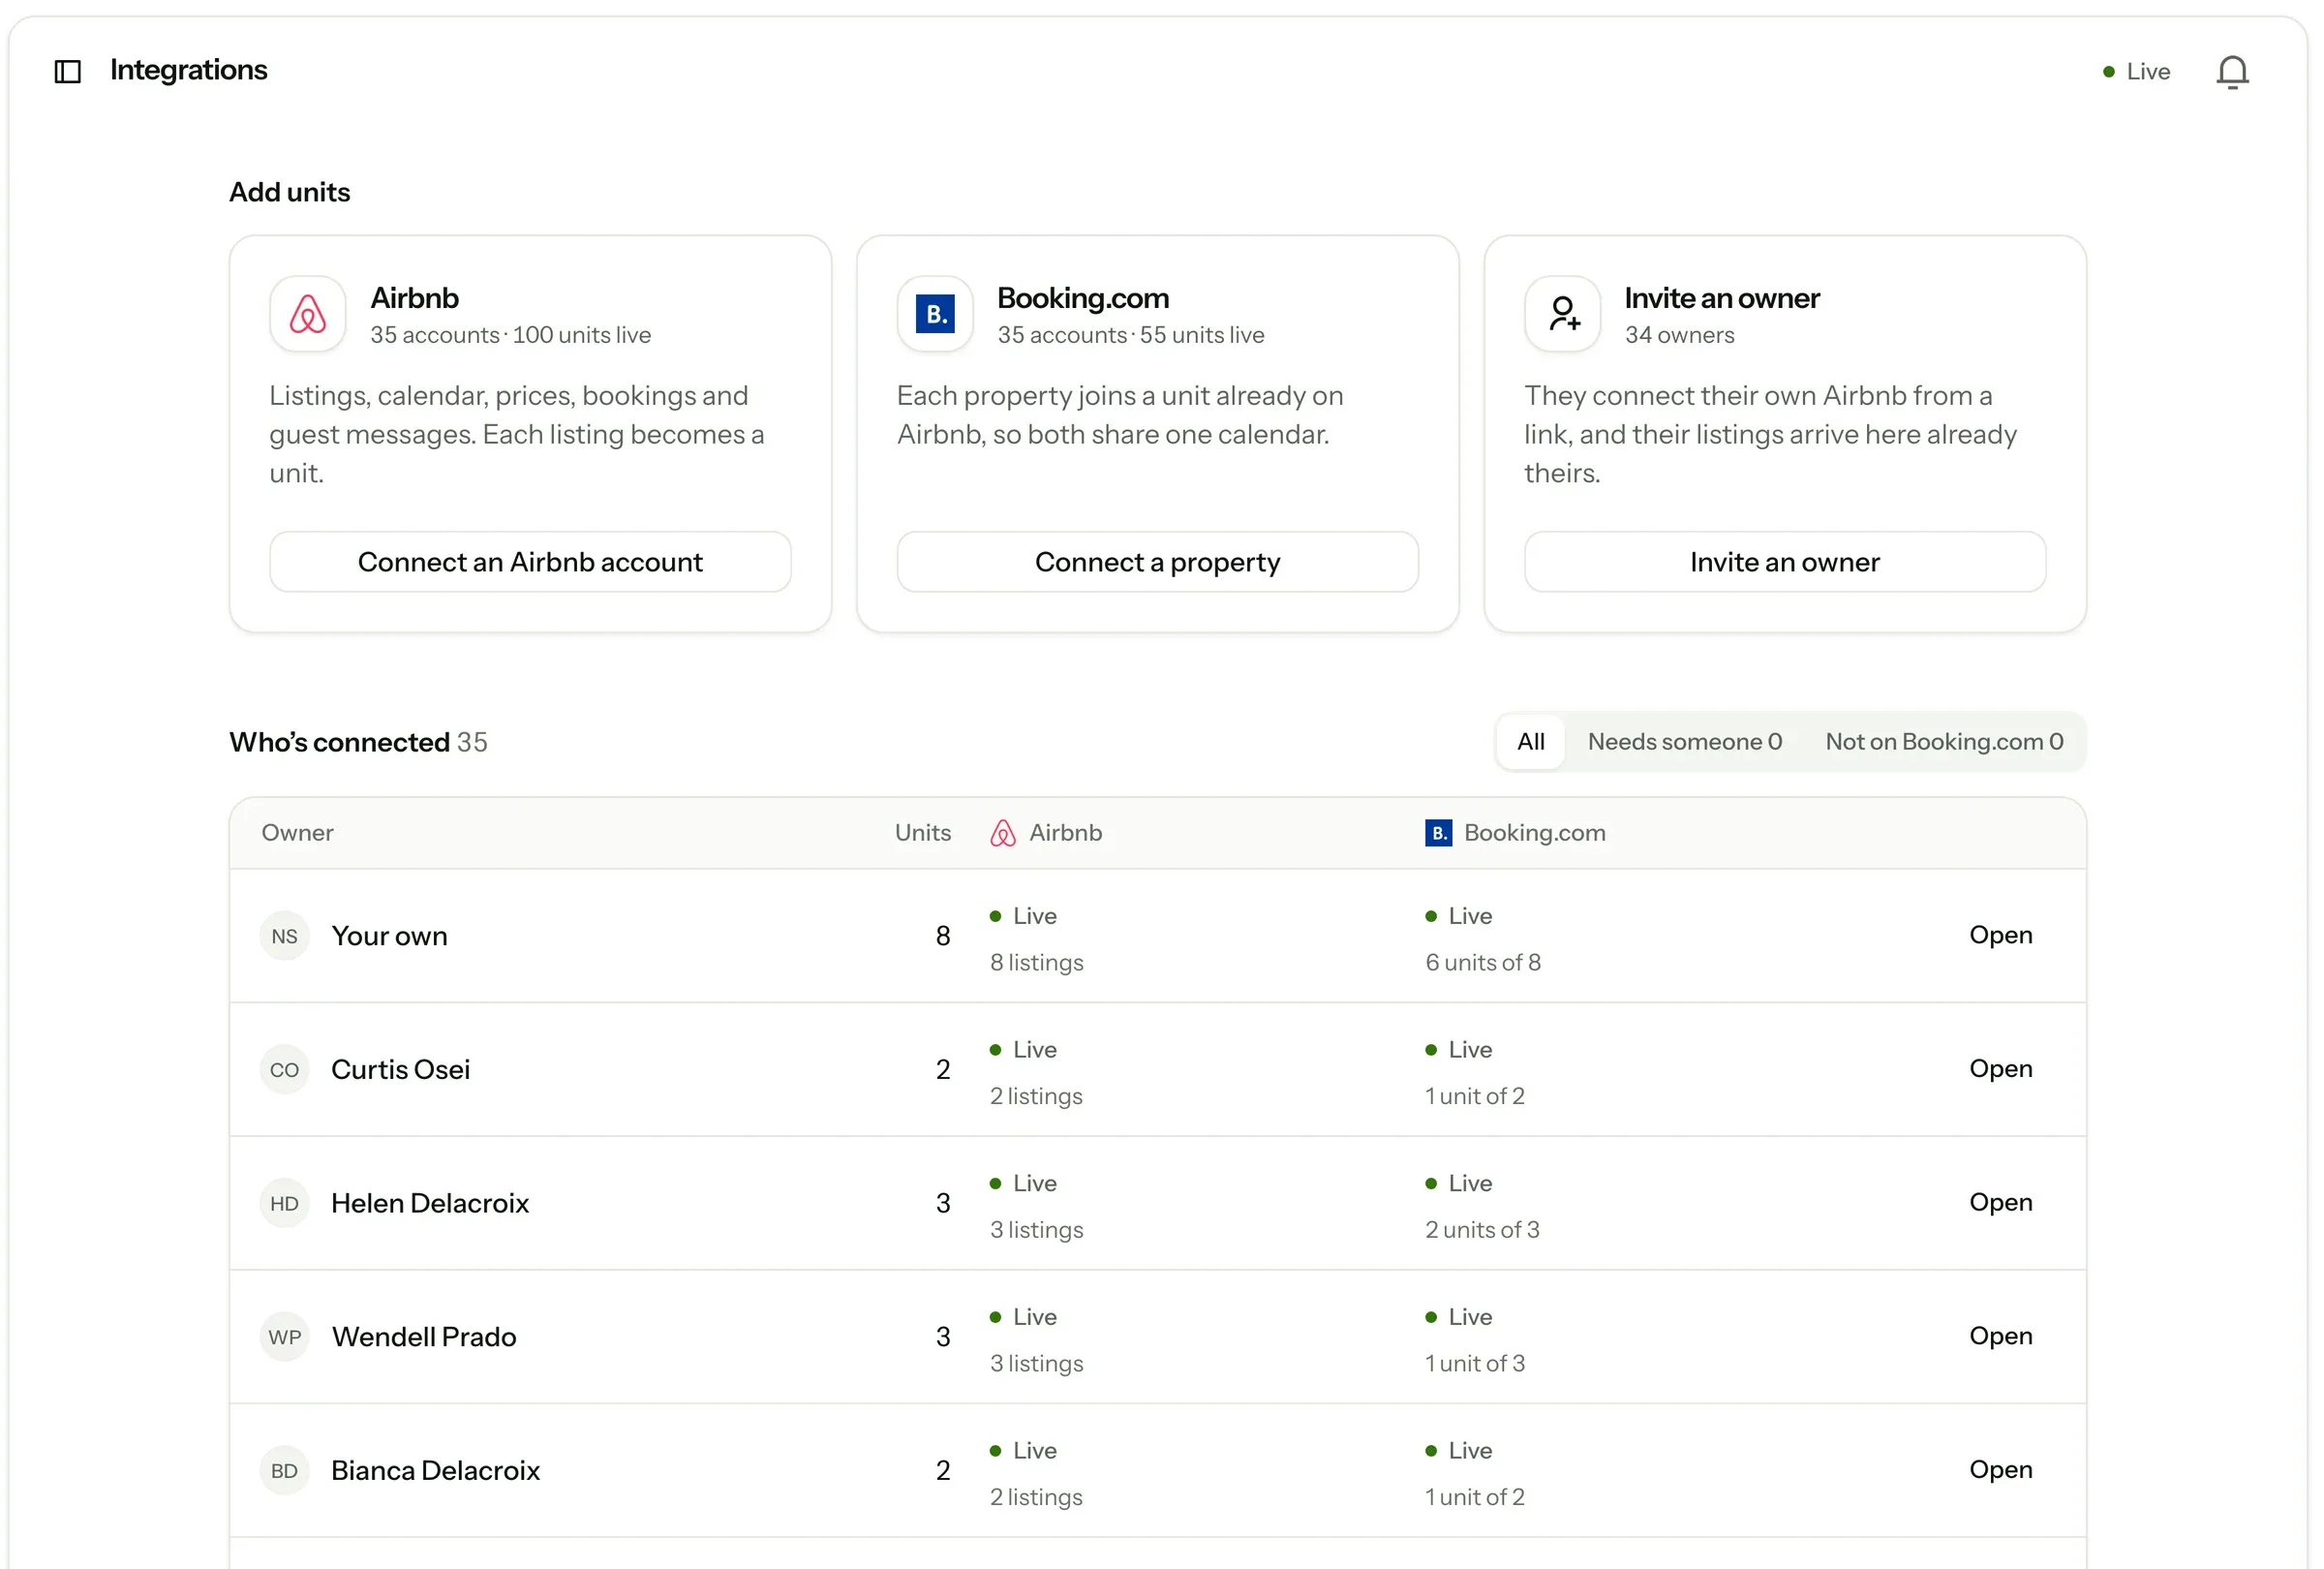Screen dimensions: 2324x1569
Task: Click the Airbnb icon in table header
Action: tap(1002, 833)
